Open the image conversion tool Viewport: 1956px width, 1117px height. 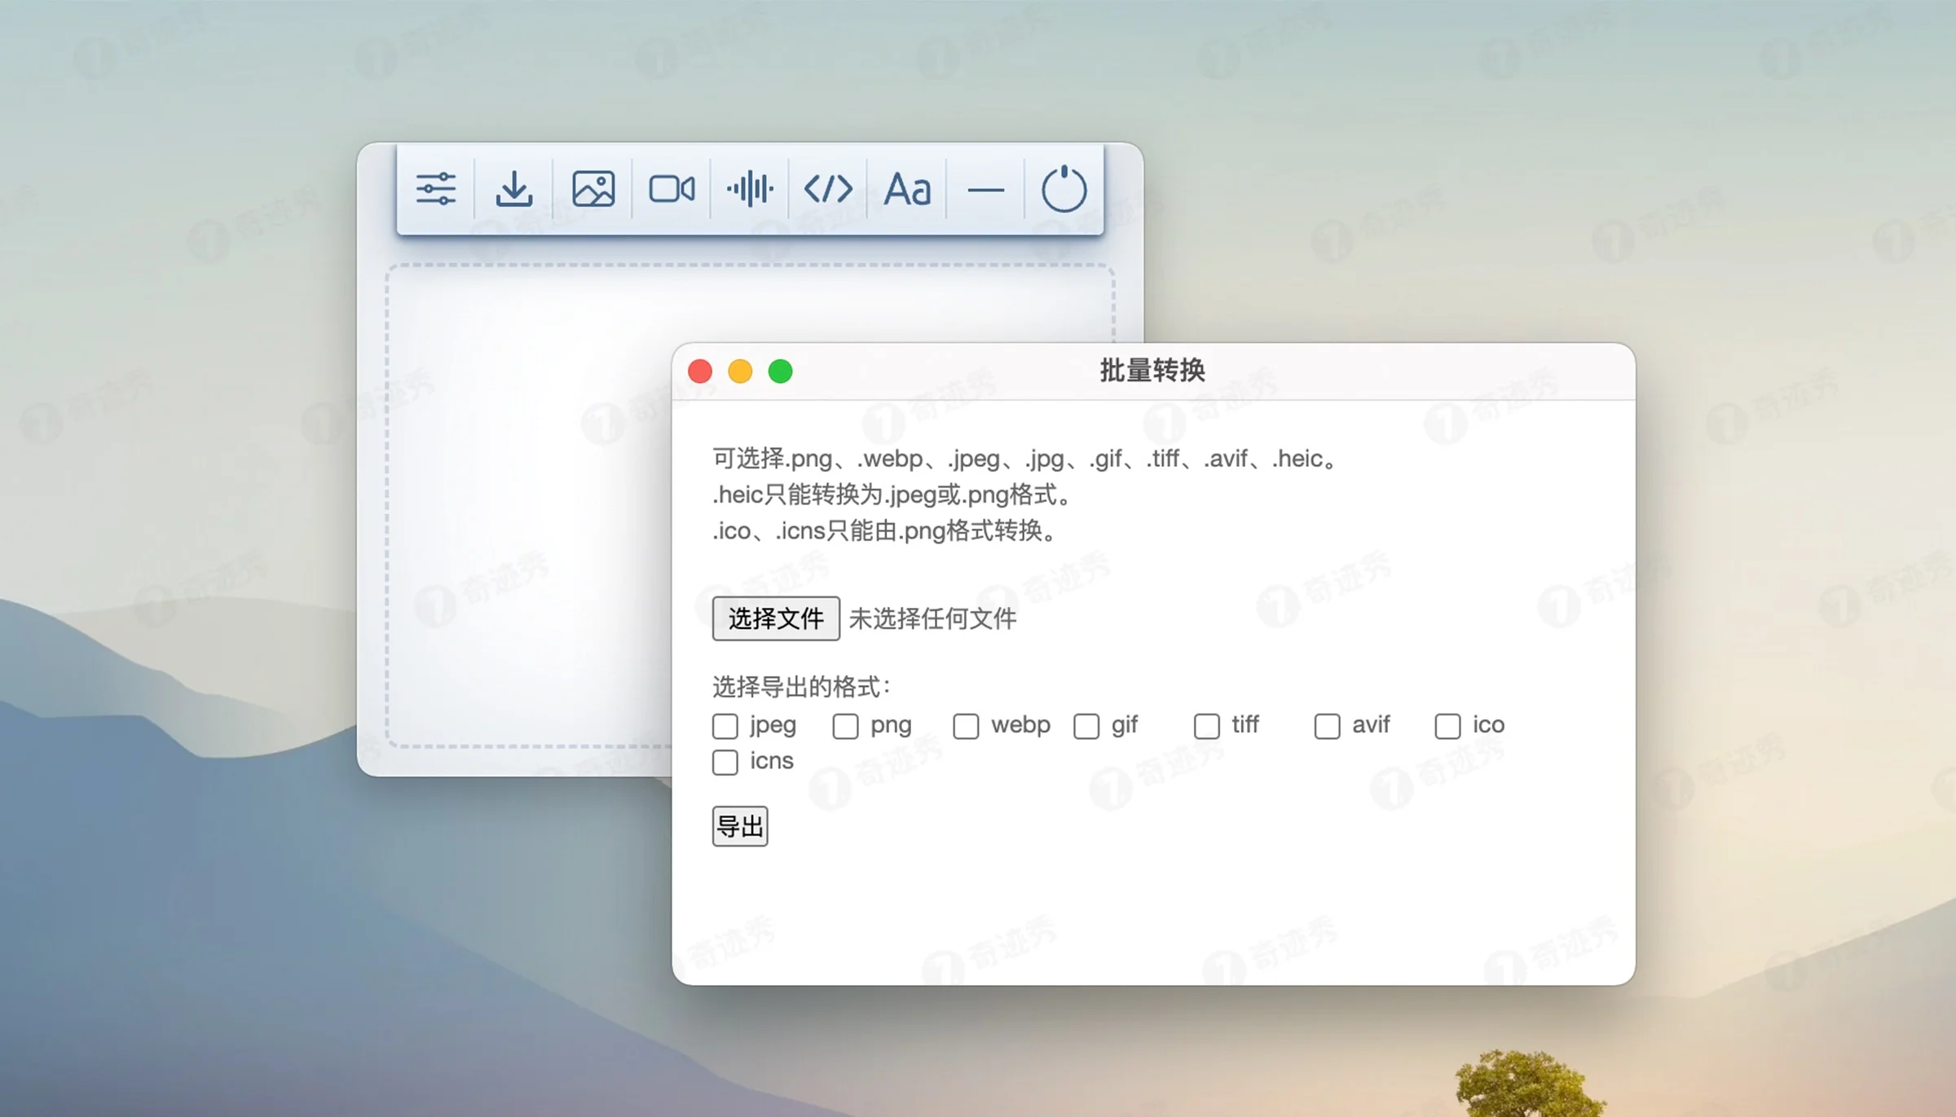tap(593, 188)
